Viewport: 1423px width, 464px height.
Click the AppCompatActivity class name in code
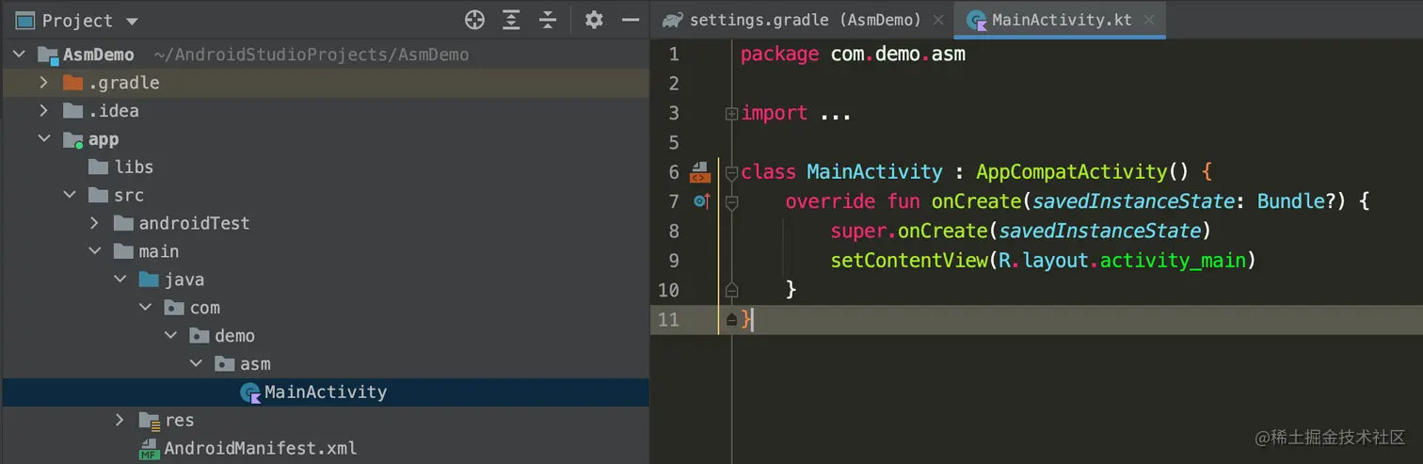pos(1072,171)
